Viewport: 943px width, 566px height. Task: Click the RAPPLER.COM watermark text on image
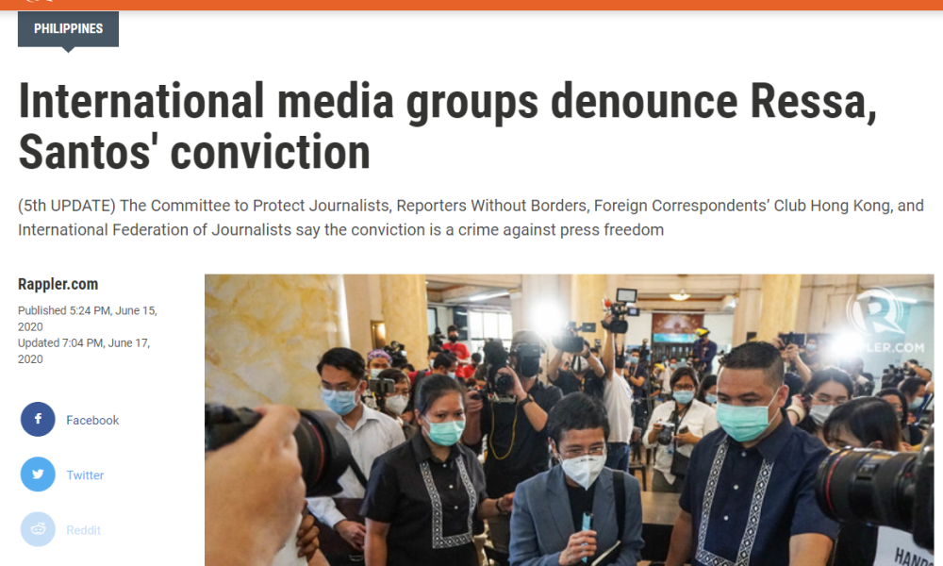879,347
